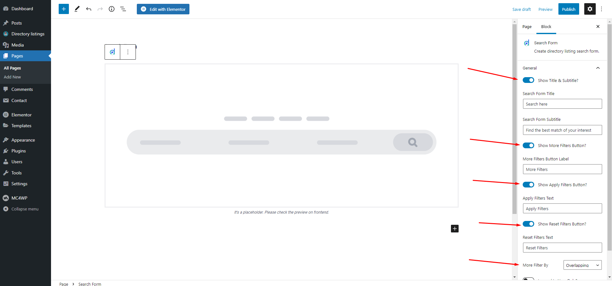Turn off Show More Filters Button toggle
The image size is (612, 286).
tap(528, 145)
